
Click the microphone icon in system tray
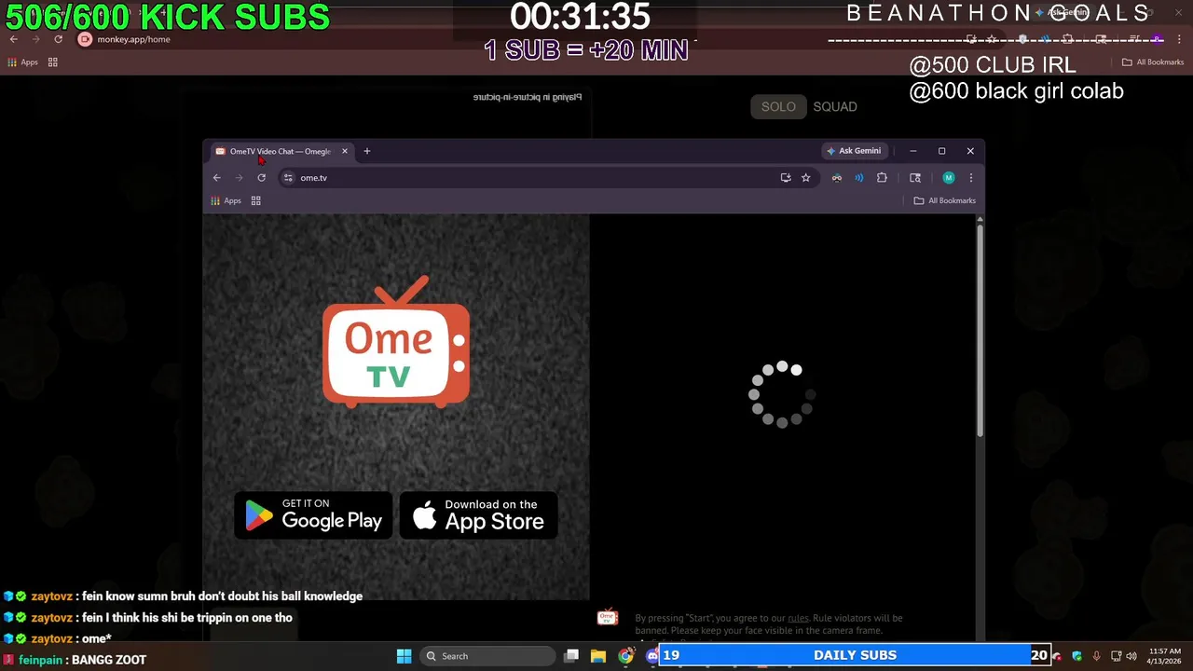pos(1096,656)
